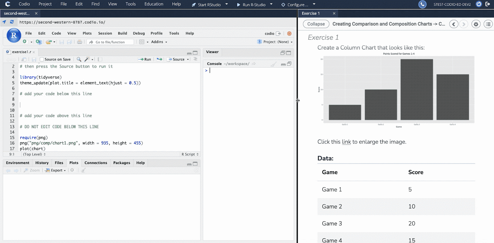Click the Compile Report notebook icon
This screenshot has width=494, height=243.
coord(100,59)
